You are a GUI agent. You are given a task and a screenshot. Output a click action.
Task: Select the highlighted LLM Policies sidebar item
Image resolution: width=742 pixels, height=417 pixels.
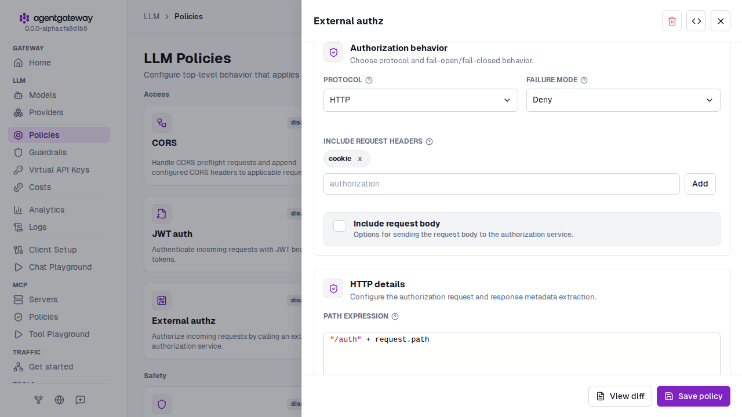pos(59,135)
